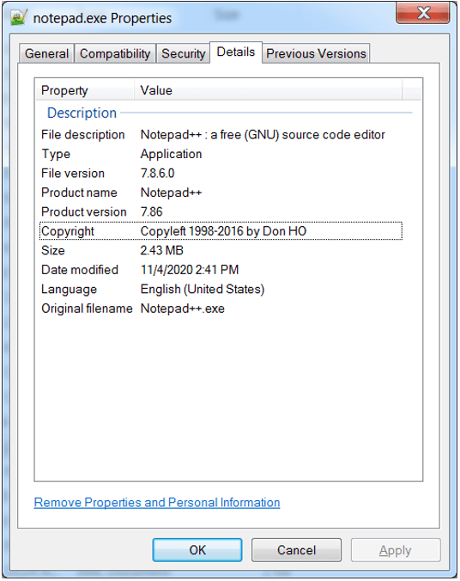Click the Description group heading
This screenshot has height=581, width=460.
coord(82,113)
